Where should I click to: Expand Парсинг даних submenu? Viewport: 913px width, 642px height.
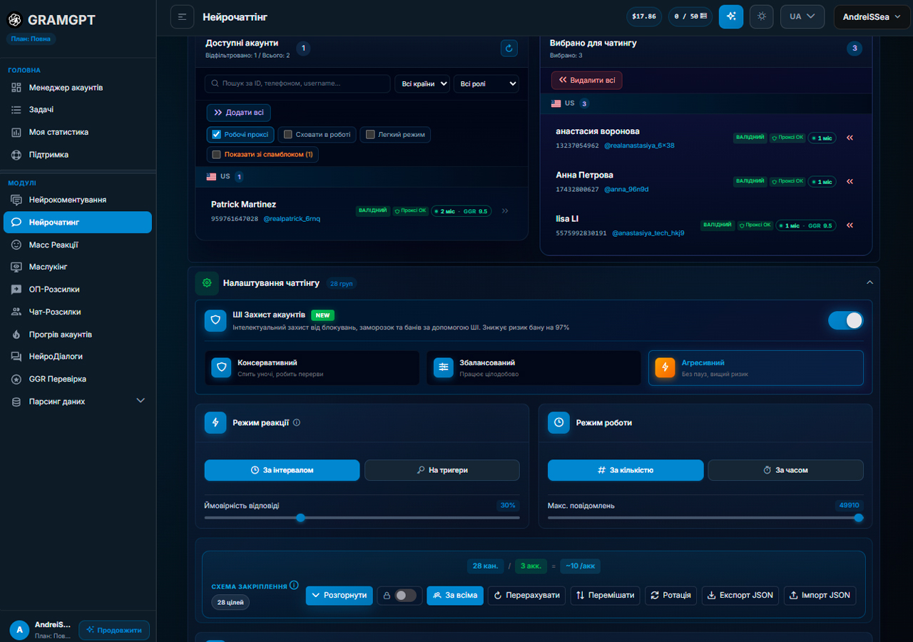78,402
